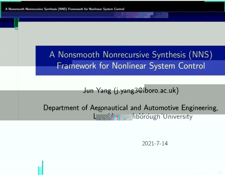Click the cyan vertical bars at slide bottom

click(x=41, y=168)
